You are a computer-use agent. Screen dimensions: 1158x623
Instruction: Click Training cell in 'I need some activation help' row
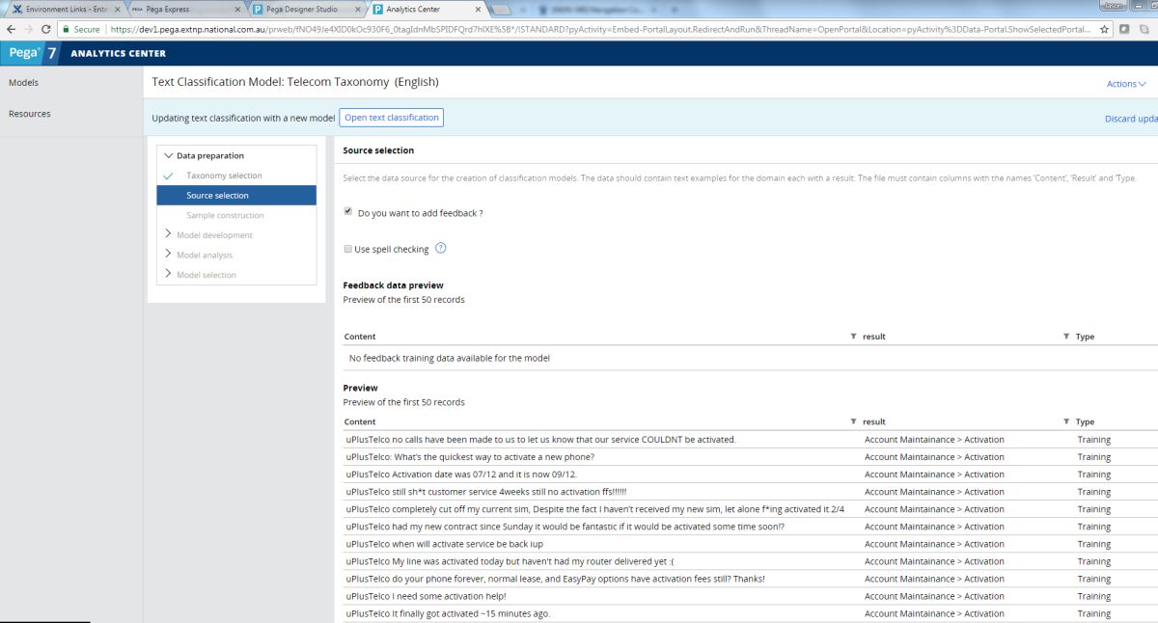1093,596
